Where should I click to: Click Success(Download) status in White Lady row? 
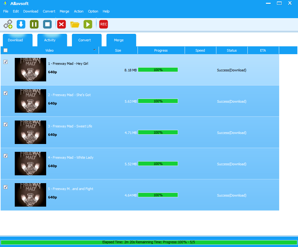point(232,164)
